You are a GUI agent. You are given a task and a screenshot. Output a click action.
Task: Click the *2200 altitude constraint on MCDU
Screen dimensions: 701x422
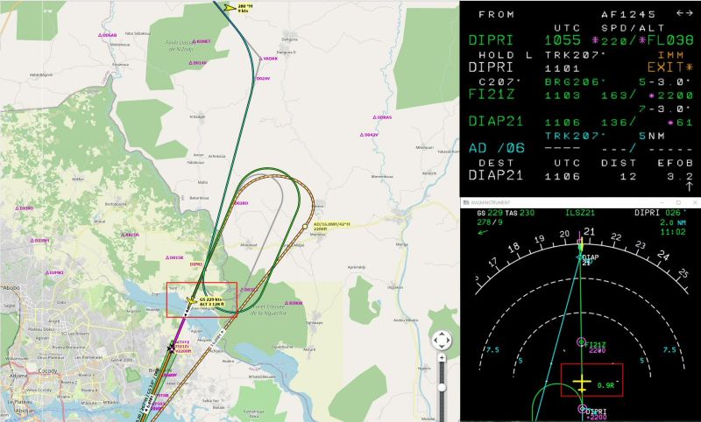click(x=671, y=95)
